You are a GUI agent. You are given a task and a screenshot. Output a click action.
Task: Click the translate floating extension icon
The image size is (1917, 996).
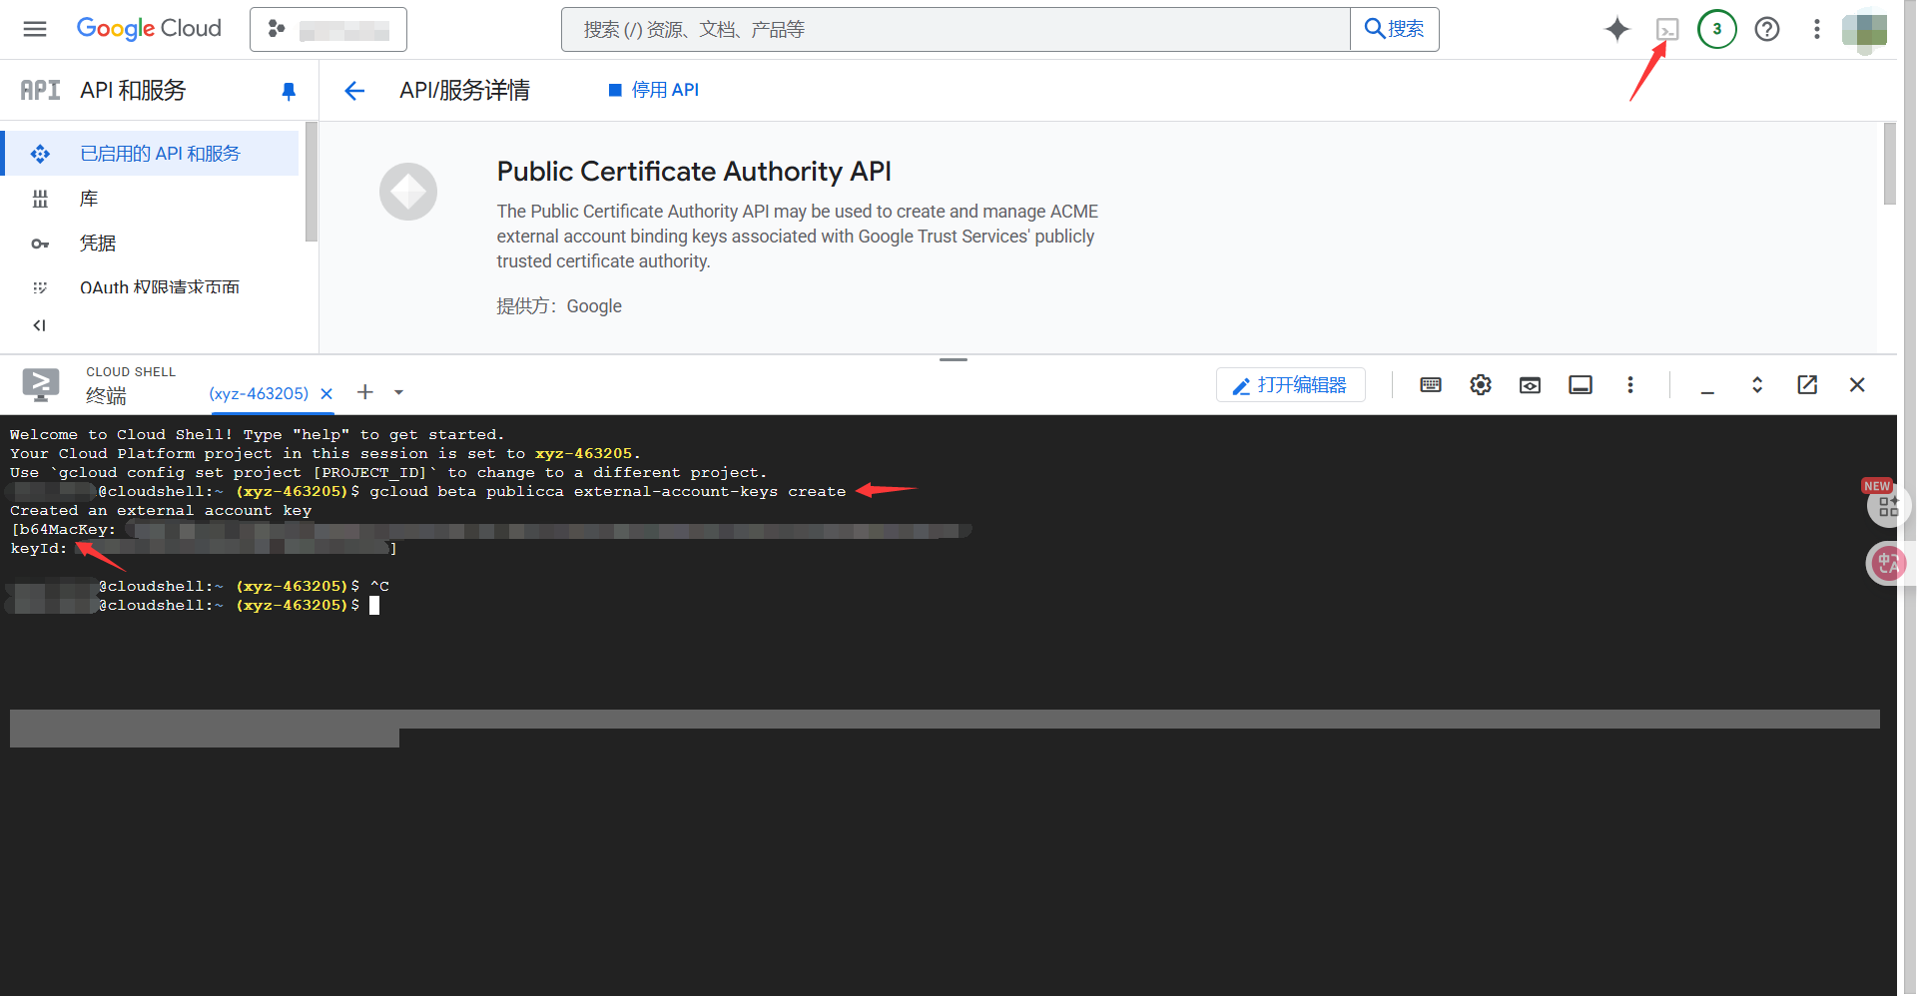pos(1887,564)
